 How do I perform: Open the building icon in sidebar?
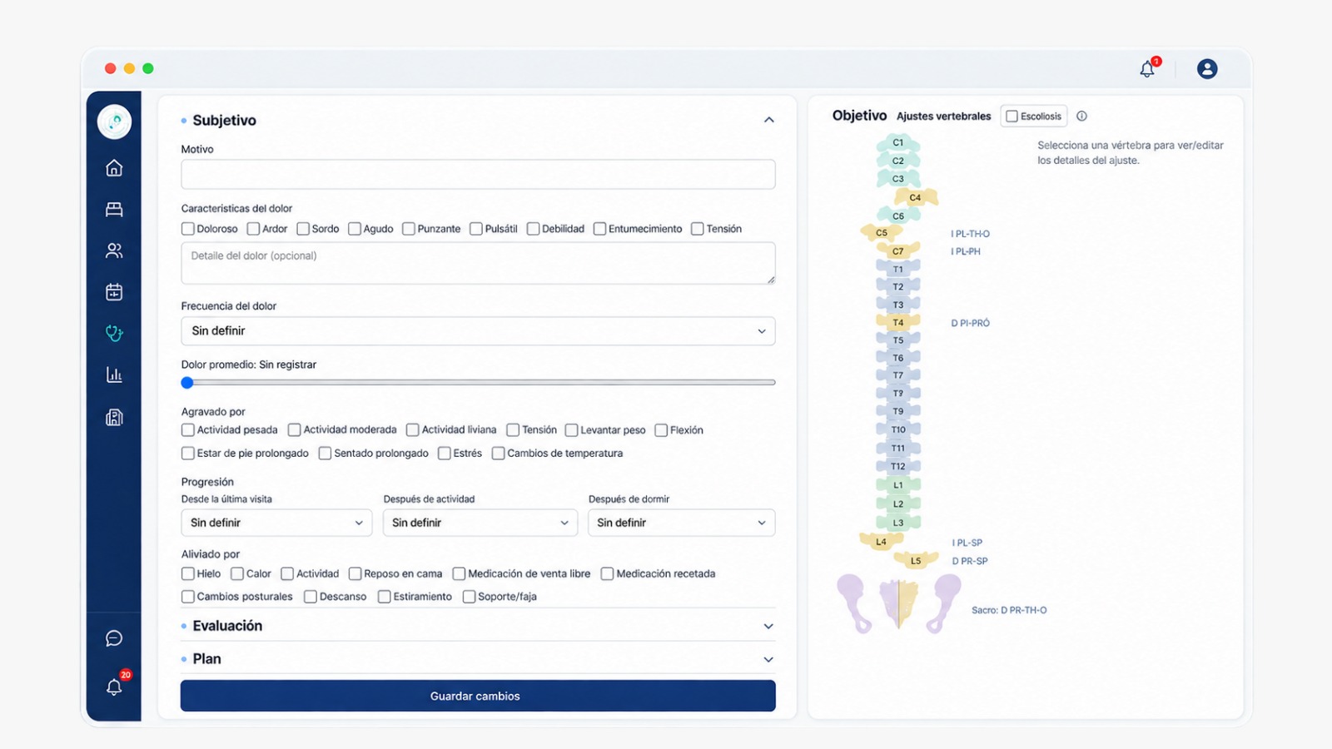(114, 417)
